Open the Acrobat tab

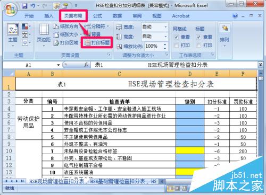(x=181, y=16)
